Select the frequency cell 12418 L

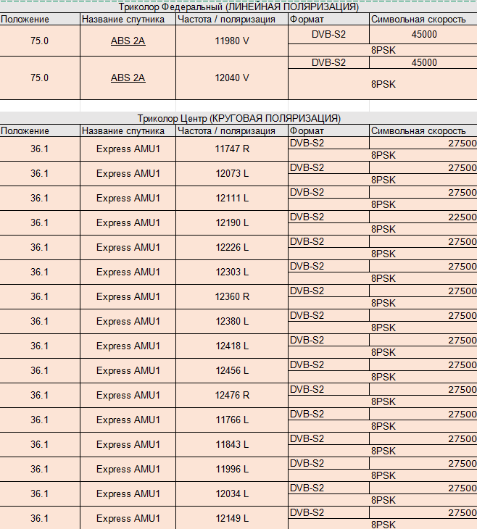pos(232,346)
